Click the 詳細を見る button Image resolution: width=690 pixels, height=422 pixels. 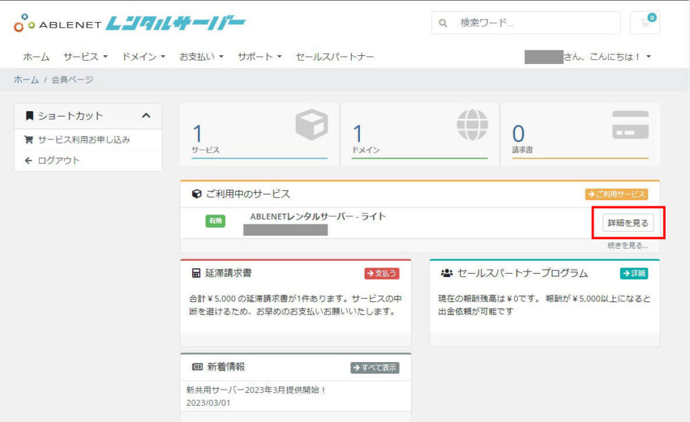coord(628,222)
